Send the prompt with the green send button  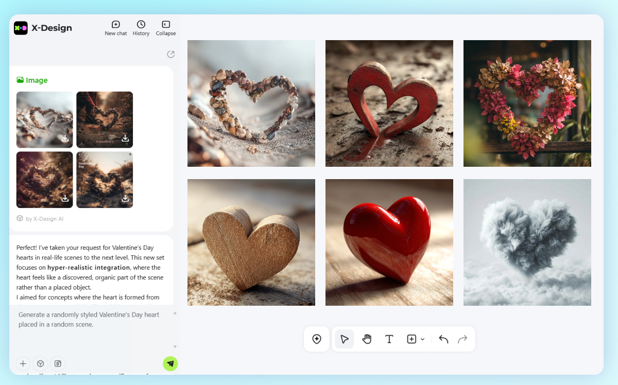(170, 363)
